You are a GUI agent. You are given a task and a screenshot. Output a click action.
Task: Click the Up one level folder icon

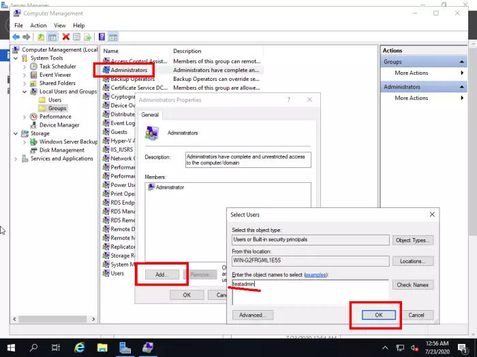(x=41, y=37)
